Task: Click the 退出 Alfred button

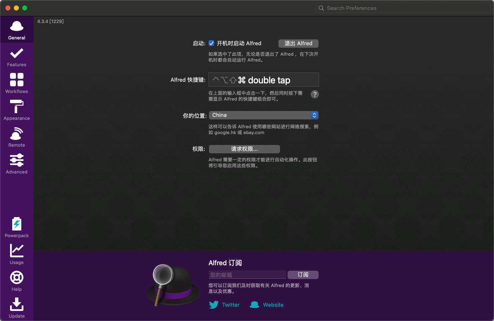Action: [x=298, y=43]
